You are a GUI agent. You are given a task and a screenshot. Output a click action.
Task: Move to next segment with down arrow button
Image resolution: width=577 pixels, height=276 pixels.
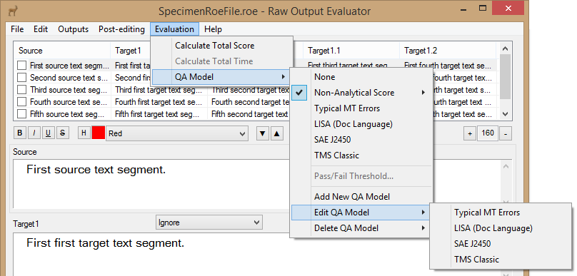click(262, 134)
